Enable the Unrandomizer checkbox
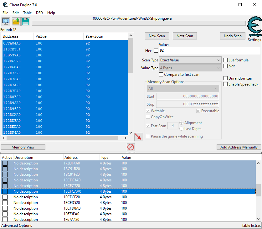The width and height of the screenshot is (262, 229). click(226, 78)
